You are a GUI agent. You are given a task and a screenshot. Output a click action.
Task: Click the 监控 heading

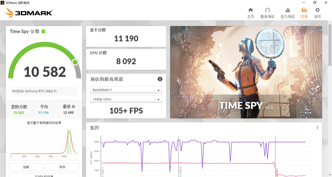(x=95, y=128)
